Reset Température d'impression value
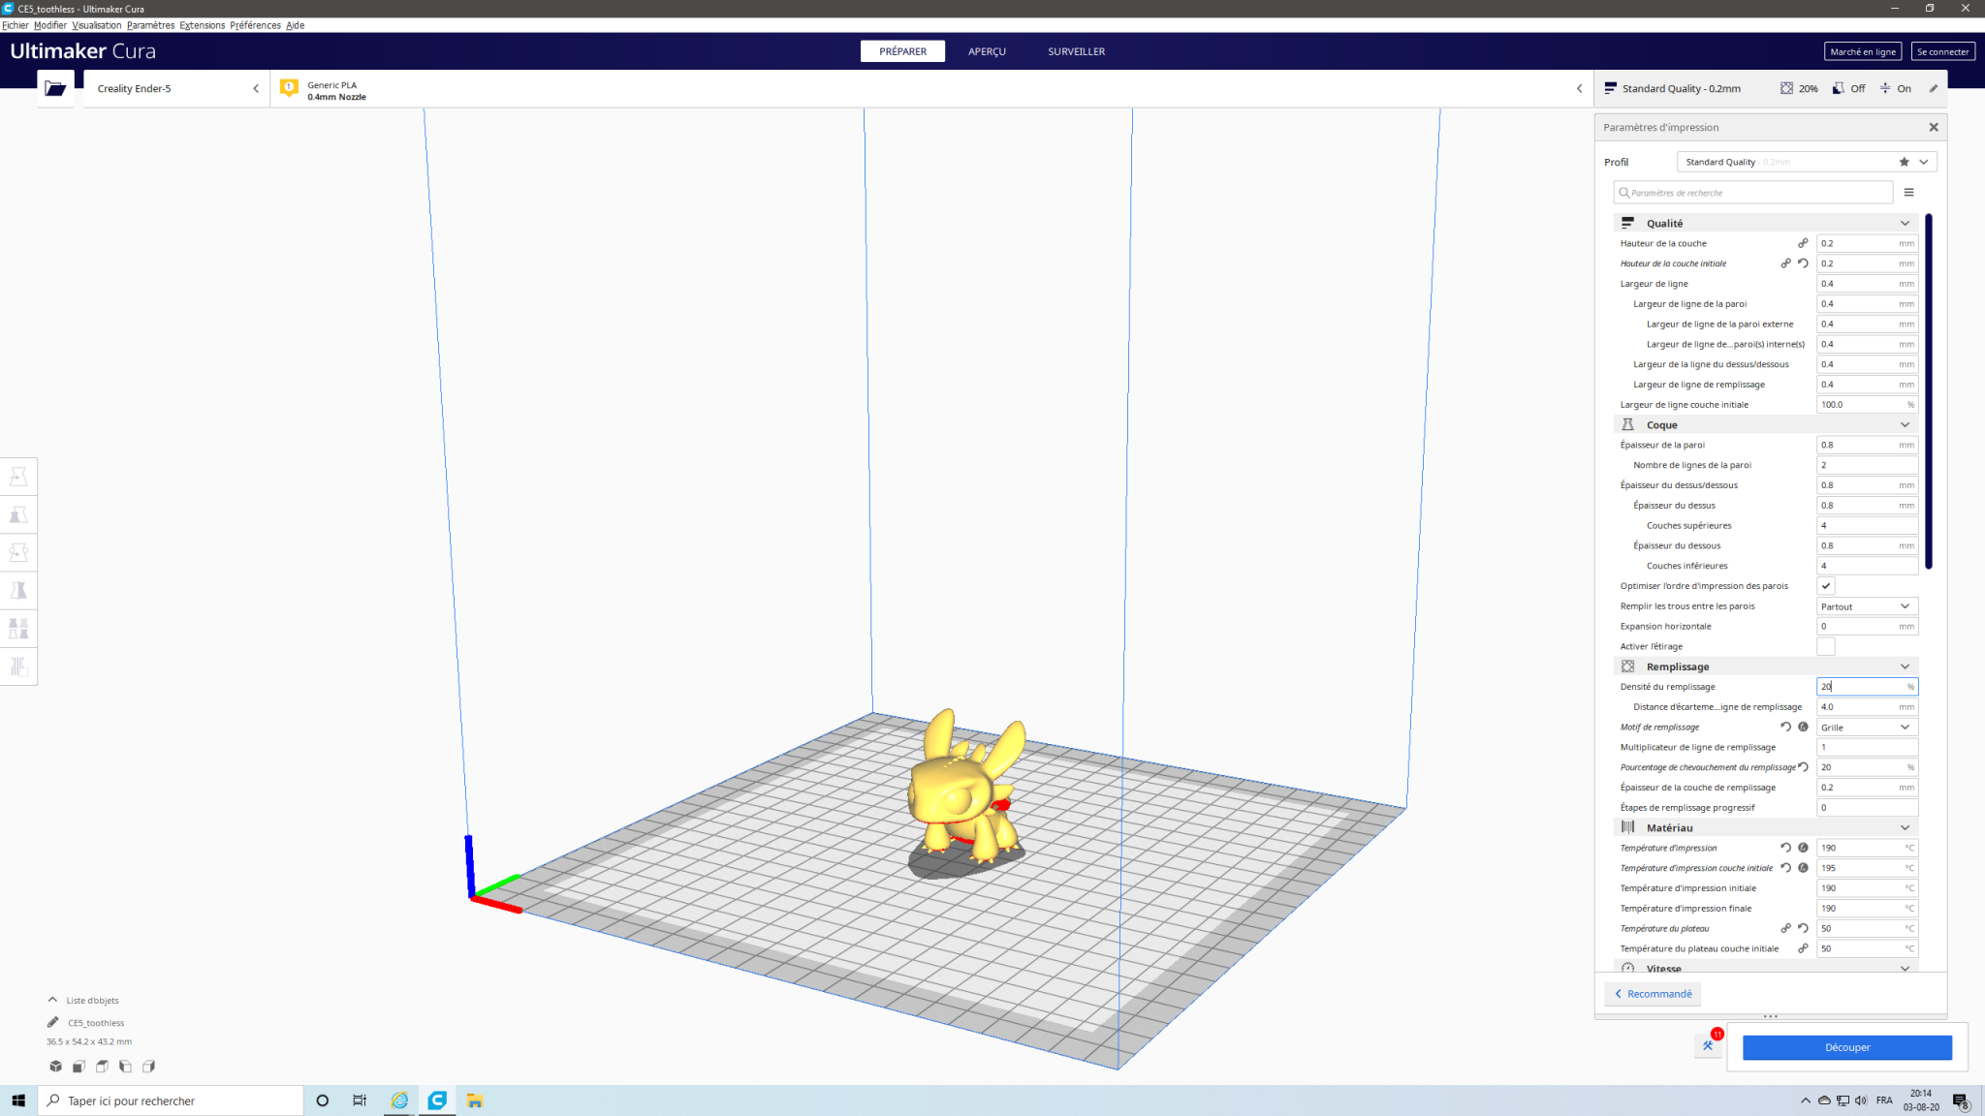Image resolution: width=1985 pixels, height=1116 pixels. tap(1785, 848)
